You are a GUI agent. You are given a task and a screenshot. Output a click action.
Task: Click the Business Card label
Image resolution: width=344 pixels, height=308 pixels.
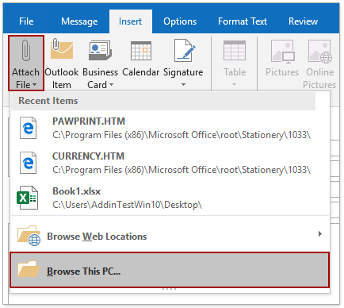point(100,79)
